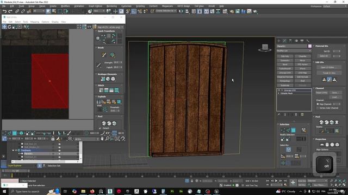This screenshot has height=195, width=348.
Task: Enable Polygon sub-object mode in Edit UVWs
Action: click(15, 133)
